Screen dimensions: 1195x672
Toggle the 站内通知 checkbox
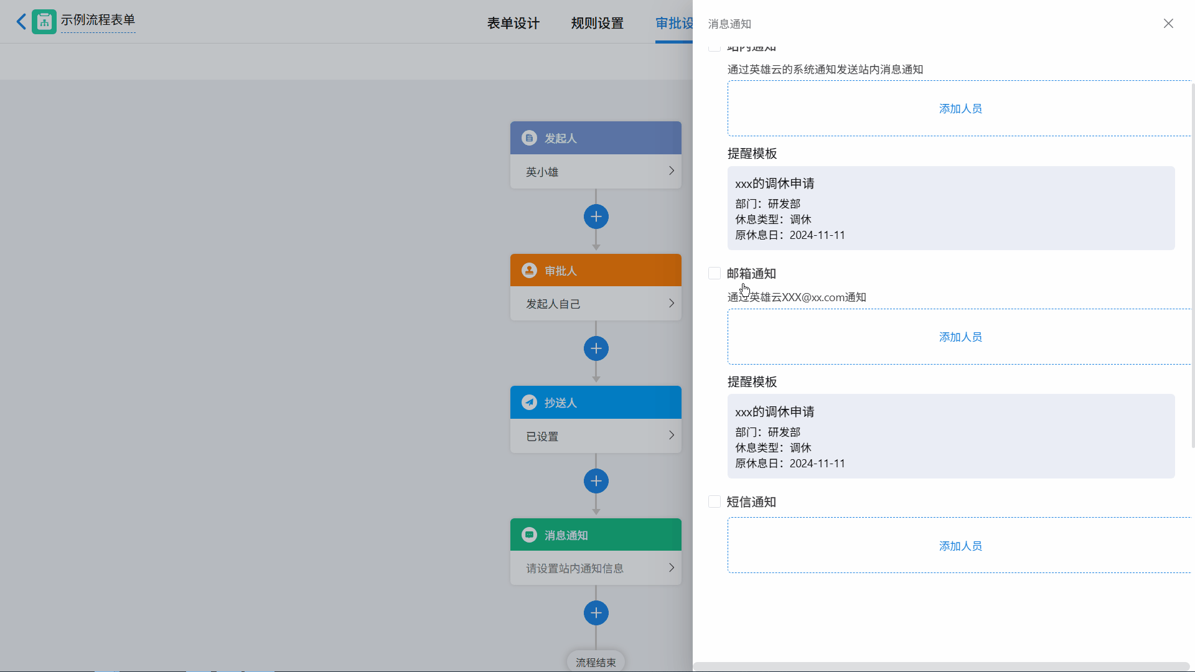(715, 47)
